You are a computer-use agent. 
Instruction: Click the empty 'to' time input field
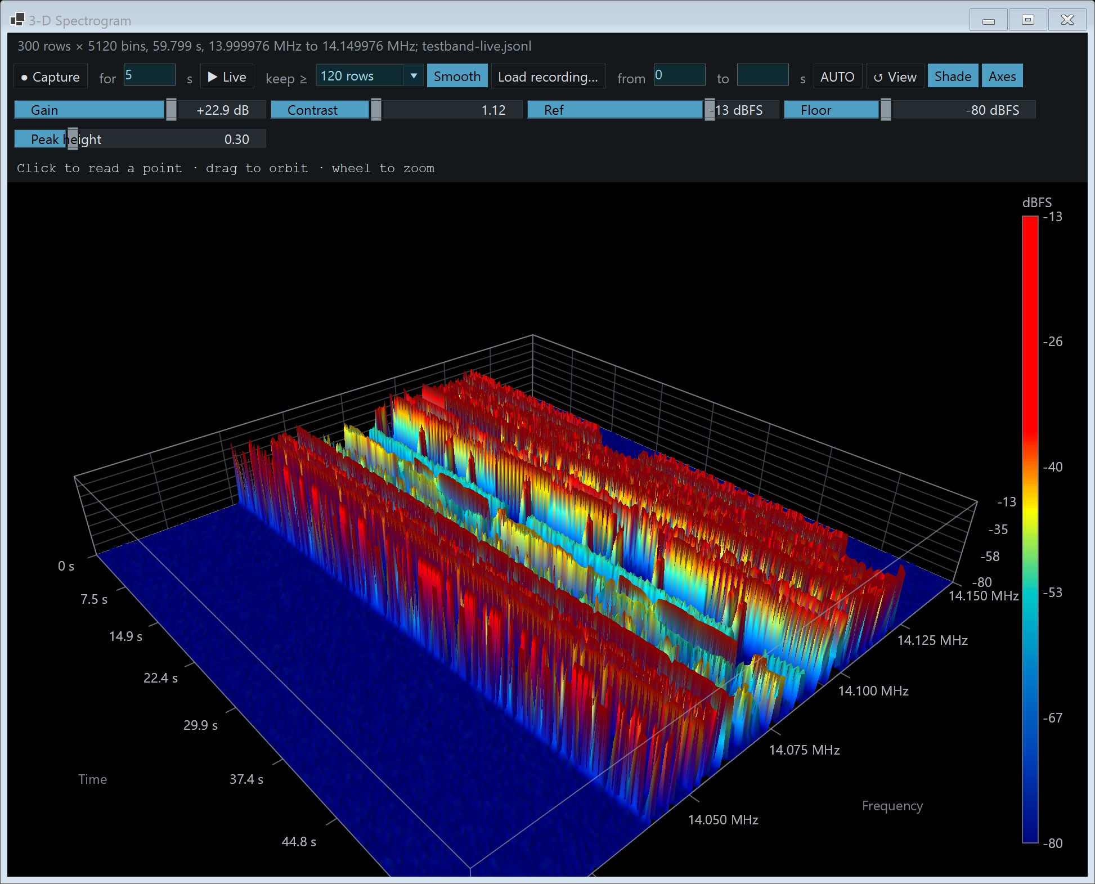[763, 75]
